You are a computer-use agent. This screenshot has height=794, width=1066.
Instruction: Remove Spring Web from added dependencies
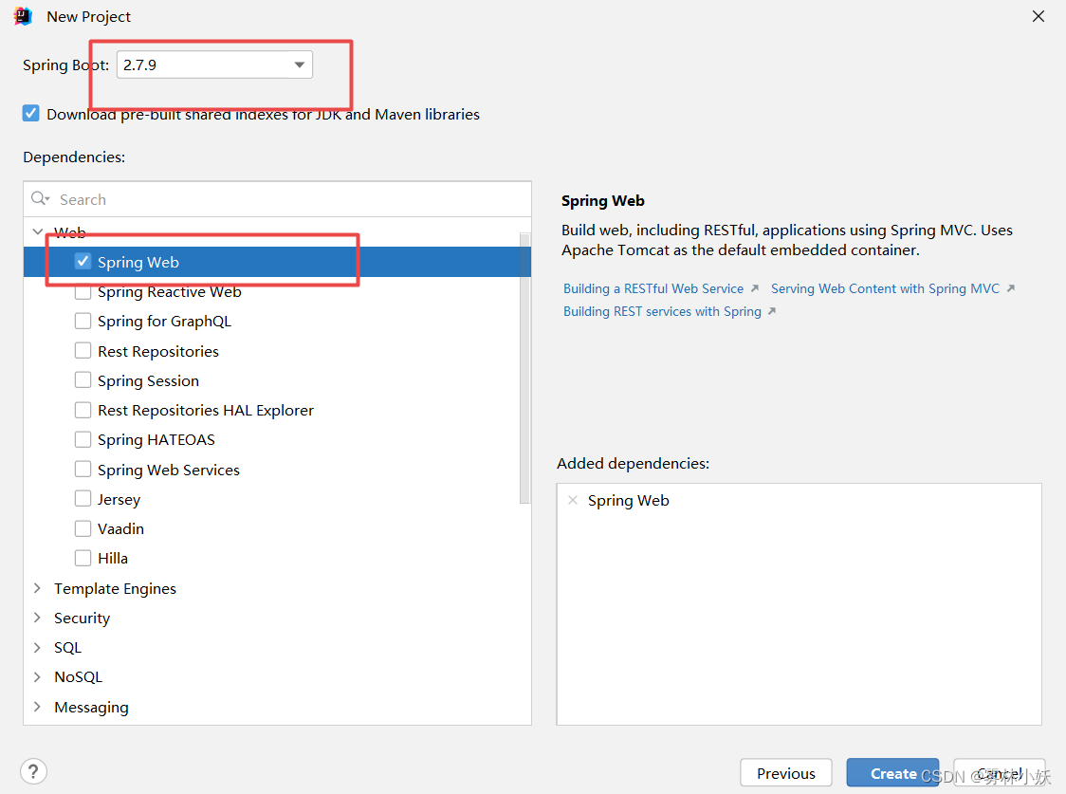tap(573, 500)
